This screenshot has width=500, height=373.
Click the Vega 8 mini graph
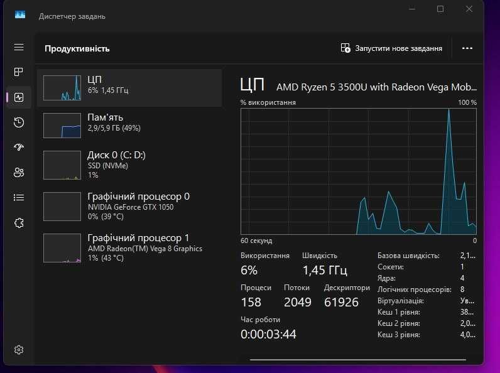62,247
